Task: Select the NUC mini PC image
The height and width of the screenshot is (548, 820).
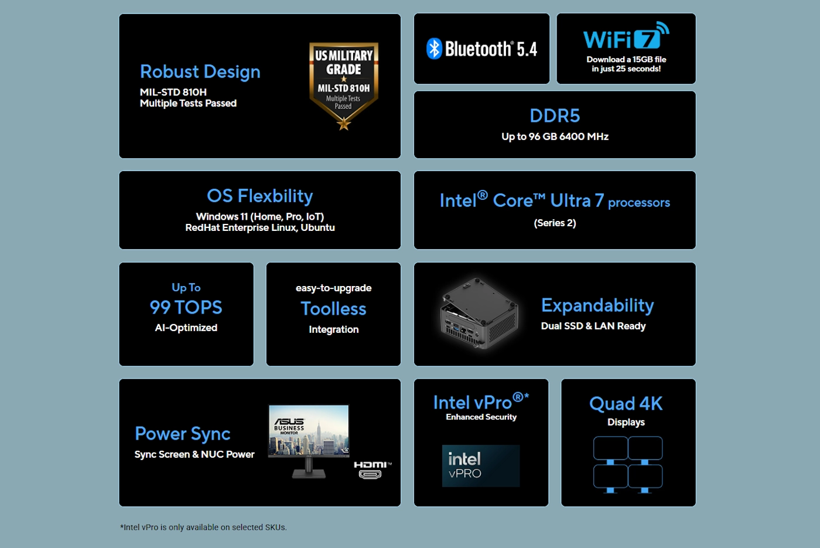Action: pos(479,314)
